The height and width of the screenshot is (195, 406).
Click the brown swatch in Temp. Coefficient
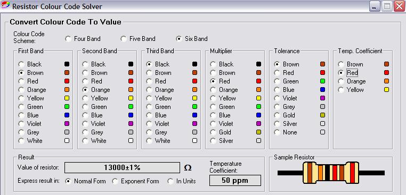(x=387, y=64)
